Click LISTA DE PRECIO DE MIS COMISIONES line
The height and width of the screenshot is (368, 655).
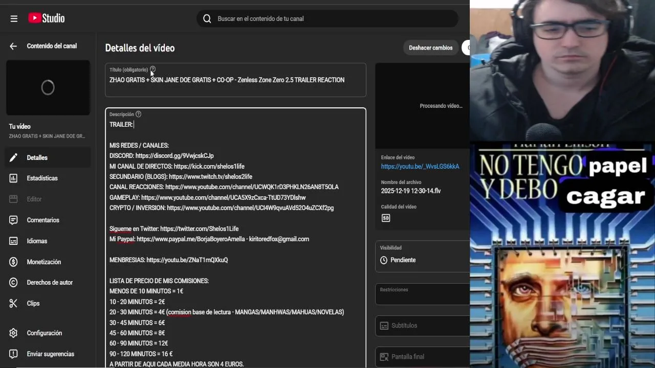click(159, 281)
